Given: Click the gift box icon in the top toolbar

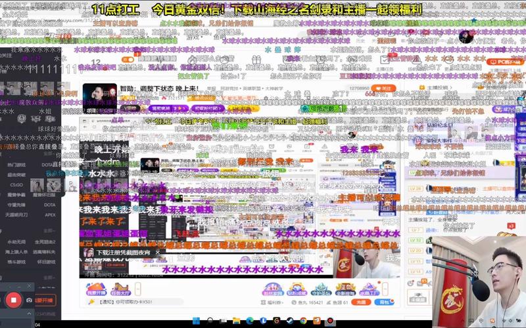Looking at the screenshot, I should coord(256,60).
